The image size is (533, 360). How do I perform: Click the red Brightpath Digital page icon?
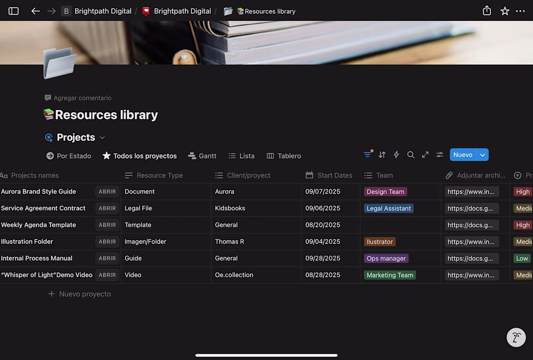coord(146,11)
